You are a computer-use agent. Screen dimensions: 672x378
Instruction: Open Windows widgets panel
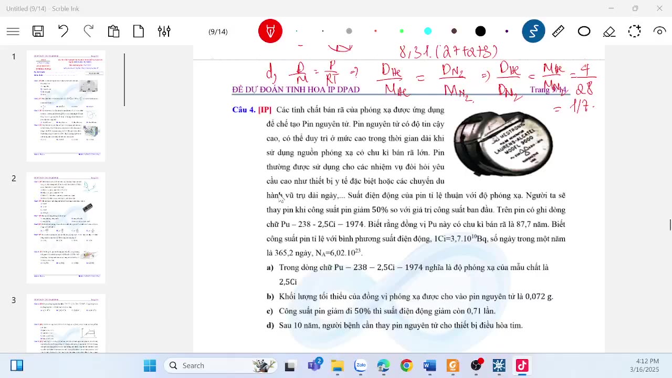click(x=17, y=365)
